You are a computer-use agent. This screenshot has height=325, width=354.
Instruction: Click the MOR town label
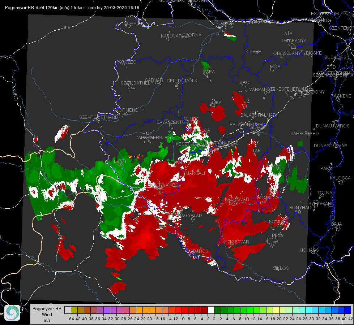275,67
